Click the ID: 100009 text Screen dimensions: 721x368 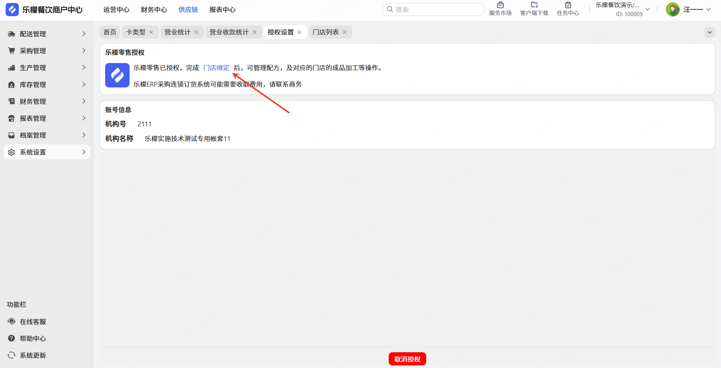[x=629, y=14]
